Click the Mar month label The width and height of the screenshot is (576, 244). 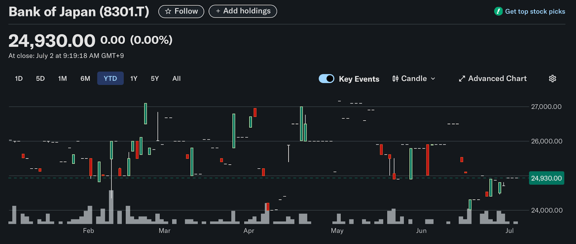(165, 231)
